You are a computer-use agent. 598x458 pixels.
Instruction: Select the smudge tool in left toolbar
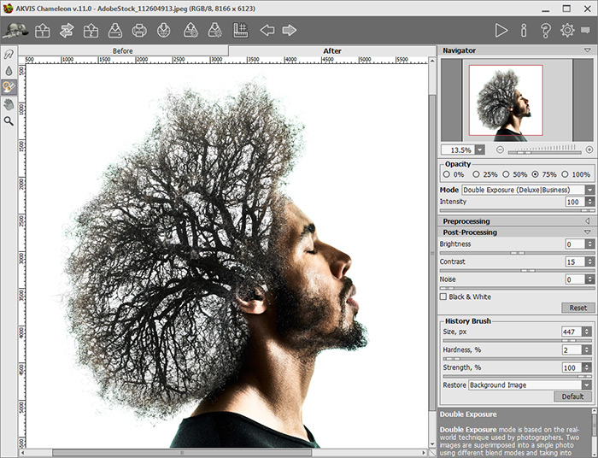9,55
